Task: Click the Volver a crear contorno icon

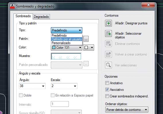Action: point(108,54)
